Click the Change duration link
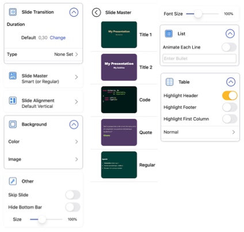244x232 pixels. pyautogui.click(x=58, y=38)
